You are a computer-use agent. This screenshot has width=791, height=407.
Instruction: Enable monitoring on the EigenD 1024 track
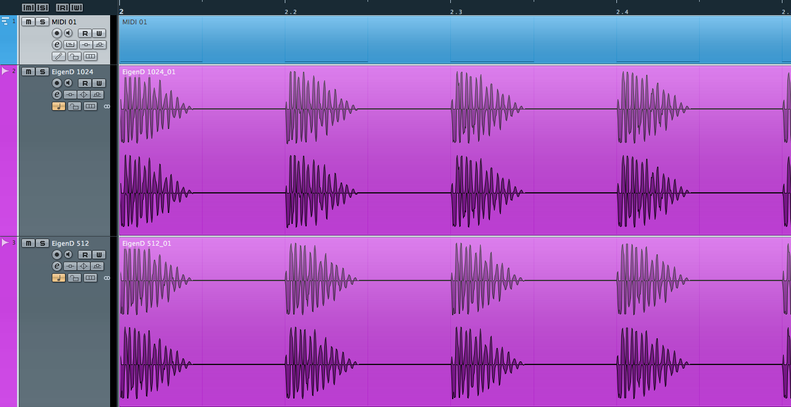point(69,83)
